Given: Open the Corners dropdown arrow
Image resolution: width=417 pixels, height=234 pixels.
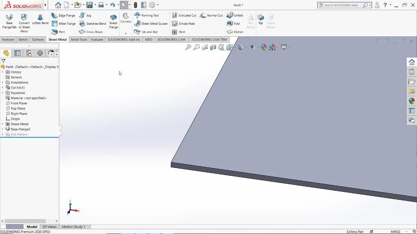Looking at the screenshot, I should (126, 33).
